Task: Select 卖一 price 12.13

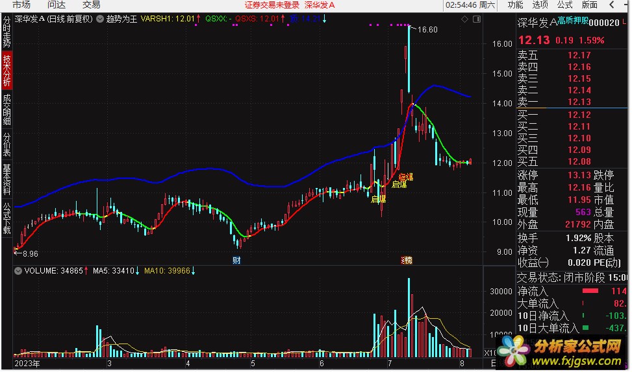Action: coord(579,102)
